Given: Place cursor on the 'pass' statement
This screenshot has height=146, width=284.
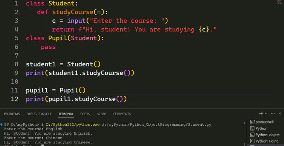Looking at the screenshot, I should pos(48,47).
